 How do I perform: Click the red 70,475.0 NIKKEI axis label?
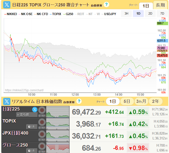(162, 56)
